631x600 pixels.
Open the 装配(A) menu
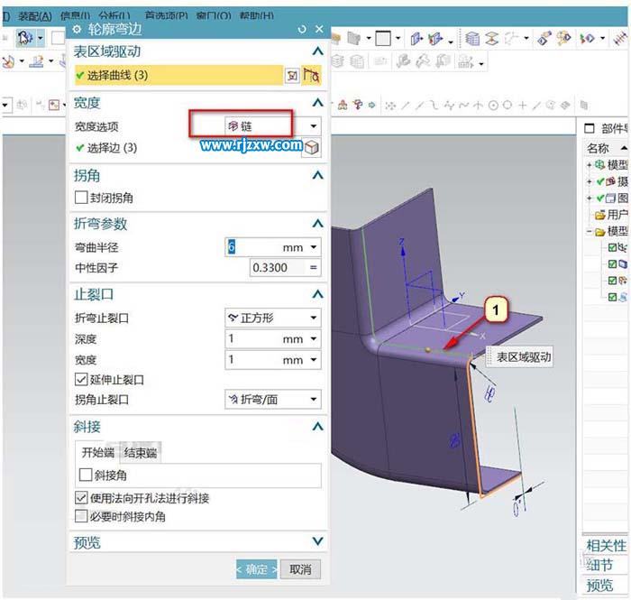[35, 16]
